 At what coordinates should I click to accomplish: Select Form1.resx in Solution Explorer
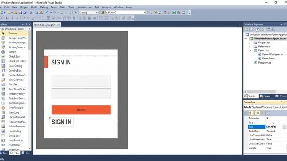coord(268,59)
